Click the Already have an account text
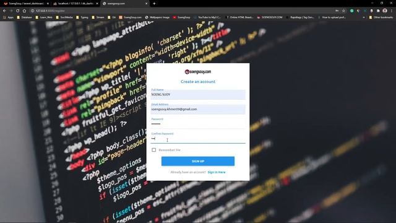 click(x=188, y=172)
